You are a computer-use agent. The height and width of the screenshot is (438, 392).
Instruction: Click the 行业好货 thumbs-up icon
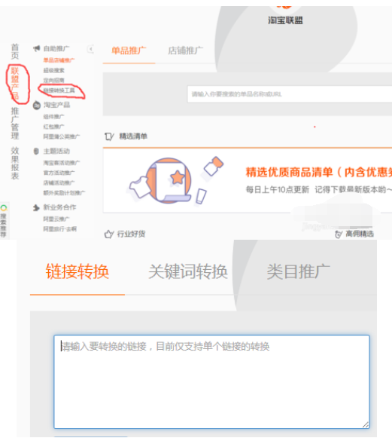[109, 234]
